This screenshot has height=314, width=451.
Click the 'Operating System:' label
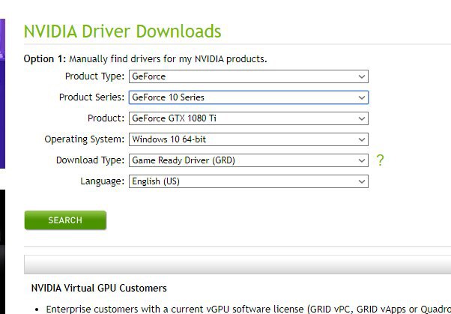pos(84,139)
